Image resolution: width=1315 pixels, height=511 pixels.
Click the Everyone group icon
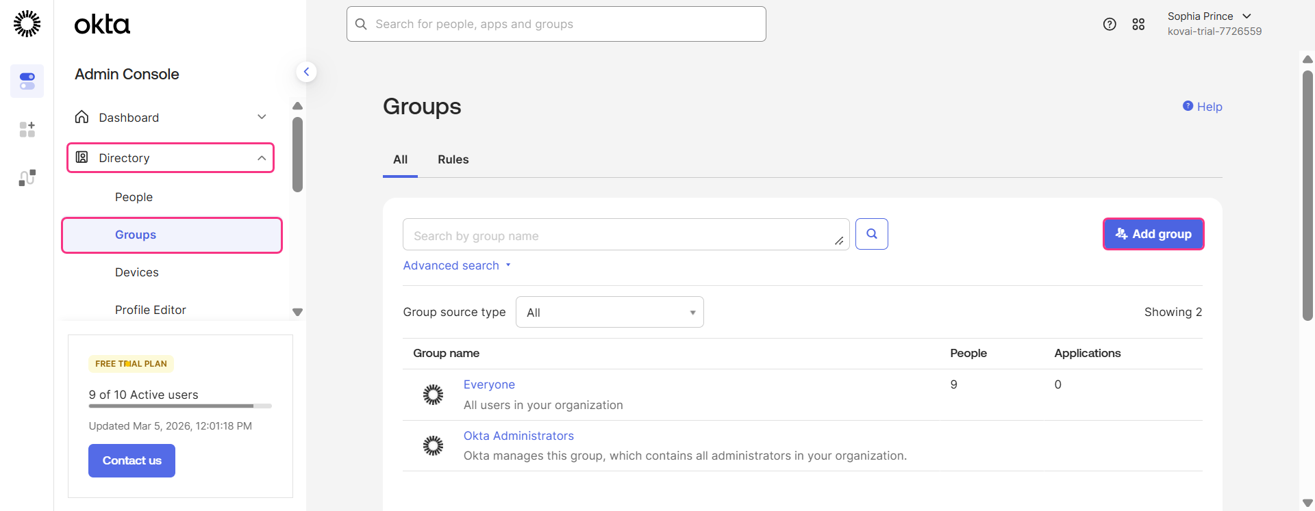(x=433, y=395)
